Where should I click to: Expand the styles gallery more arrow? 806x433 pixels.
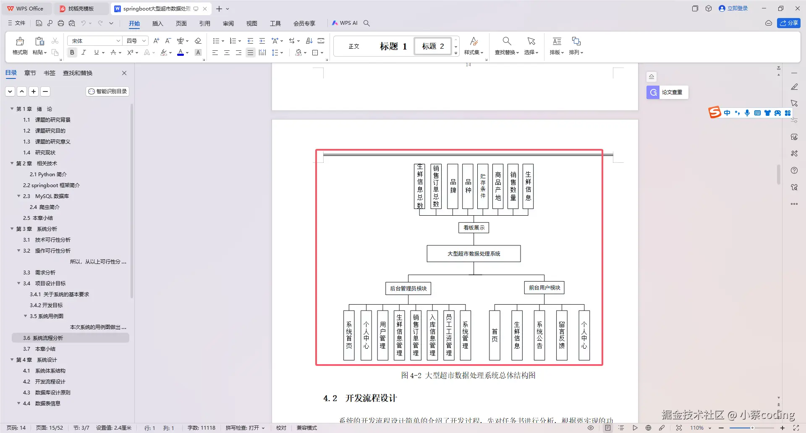coord(456,53)
